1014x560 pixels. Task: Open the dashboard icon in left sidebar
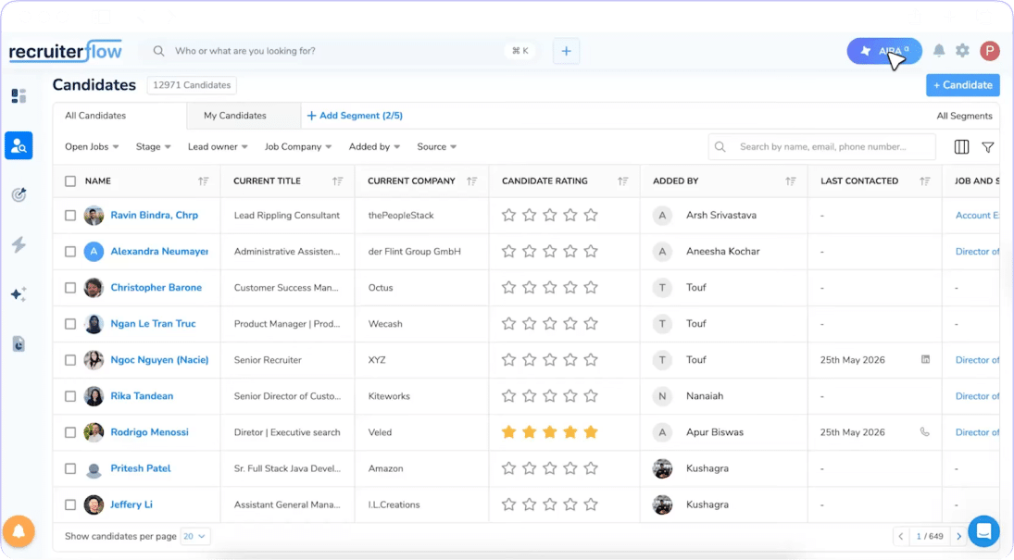pyautogui.click(x=19, y=96)
